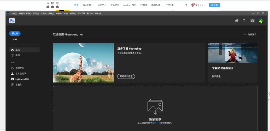Open the 选择(S) menu

[51, 13]
